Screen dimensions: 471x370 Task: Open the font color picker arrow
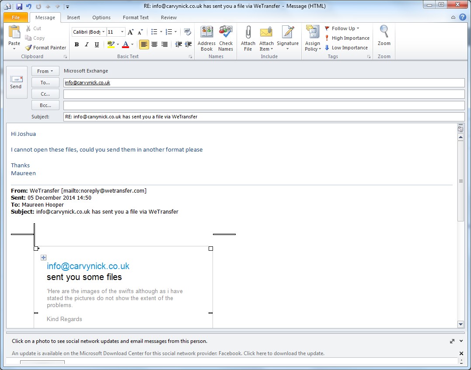click(x=133, y=45)
